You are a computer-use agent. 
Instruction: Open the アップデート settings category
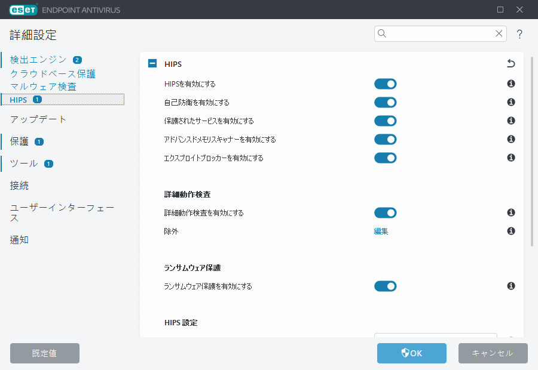point(38,119)
